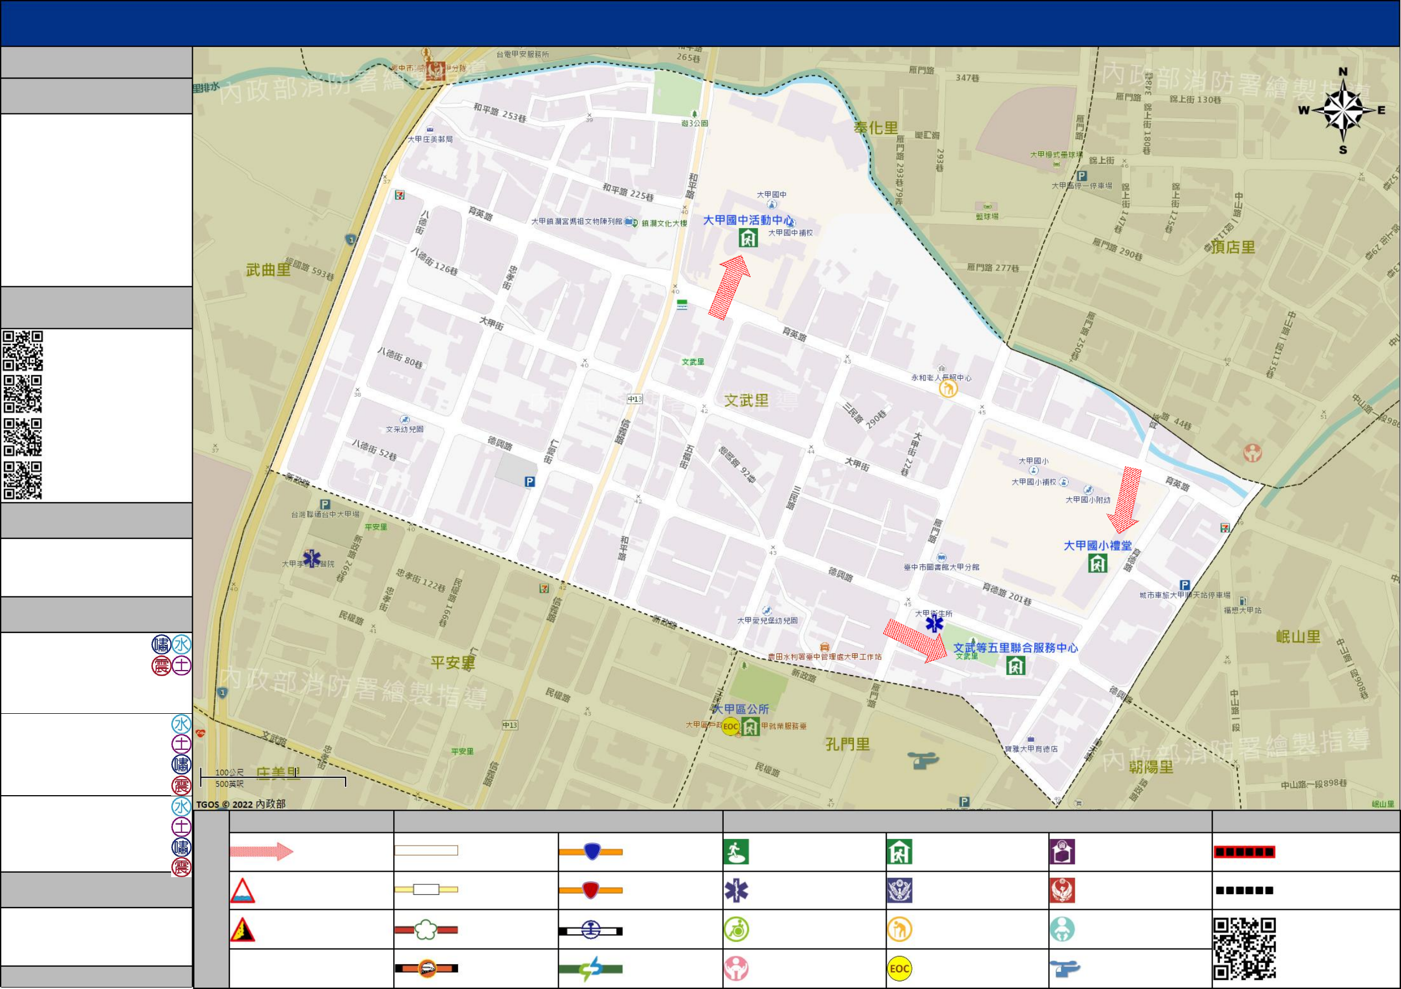Click the QR code inside the legend
1401x989 pixels.
pos(1245,949)
